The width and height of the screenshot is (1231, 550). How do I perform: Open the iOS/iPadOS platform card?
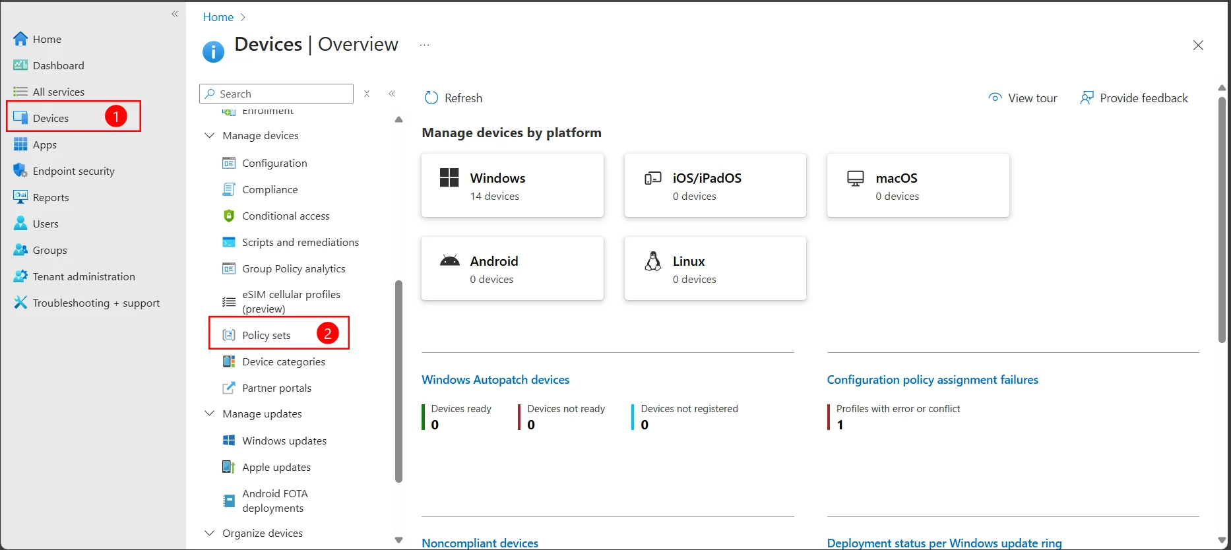[715, 185]
